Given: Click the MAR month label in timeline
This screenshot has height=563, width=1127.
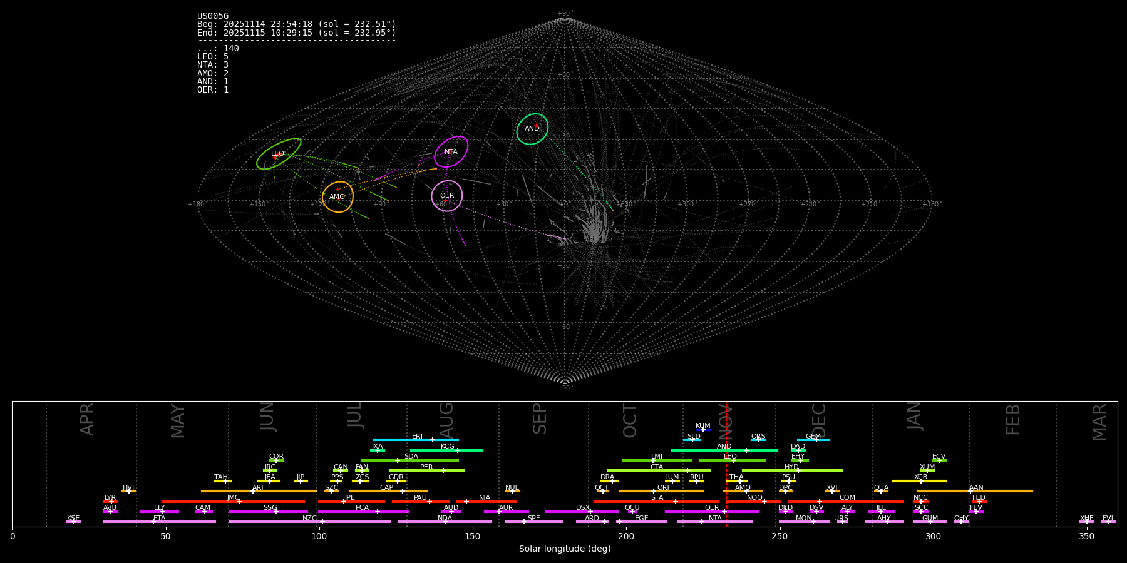Looking at the screenshot, I should (x=1099, y=422).
